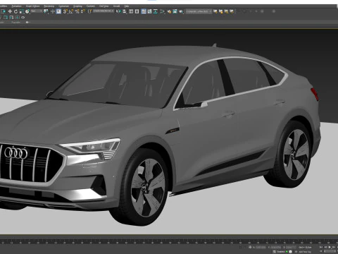The width and height of the screenshot is (338, 254).
Task: Click the Add Time Tag label
Action: coord(305,252)
